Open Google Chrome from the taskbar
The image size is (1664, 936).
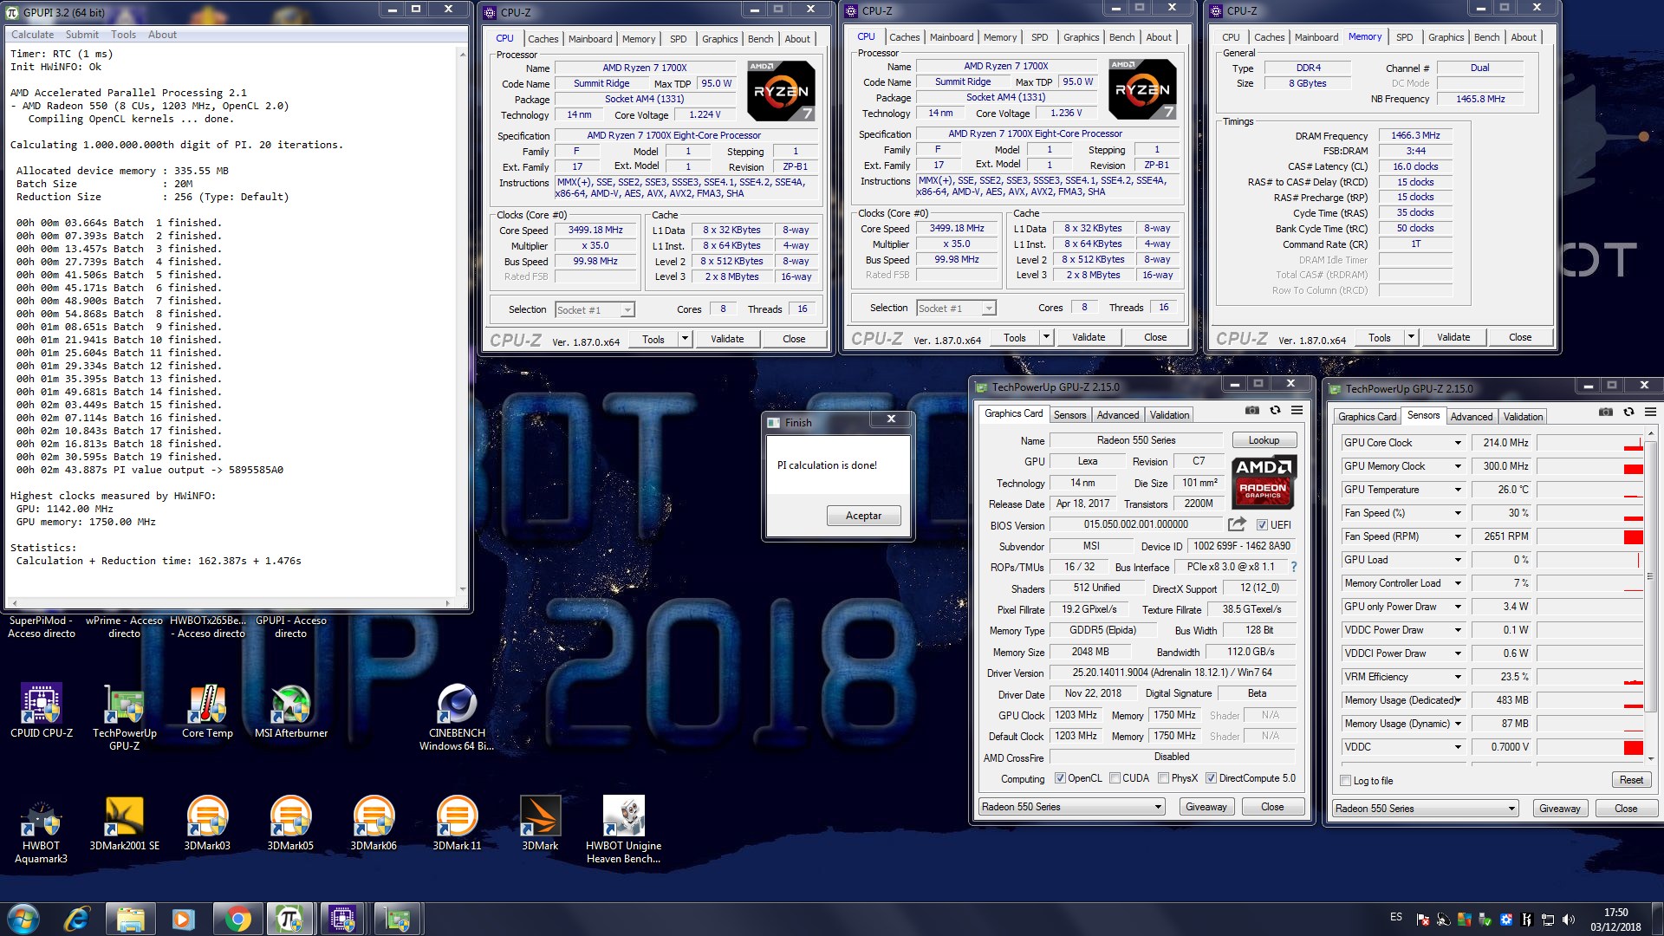click(237, 918)
